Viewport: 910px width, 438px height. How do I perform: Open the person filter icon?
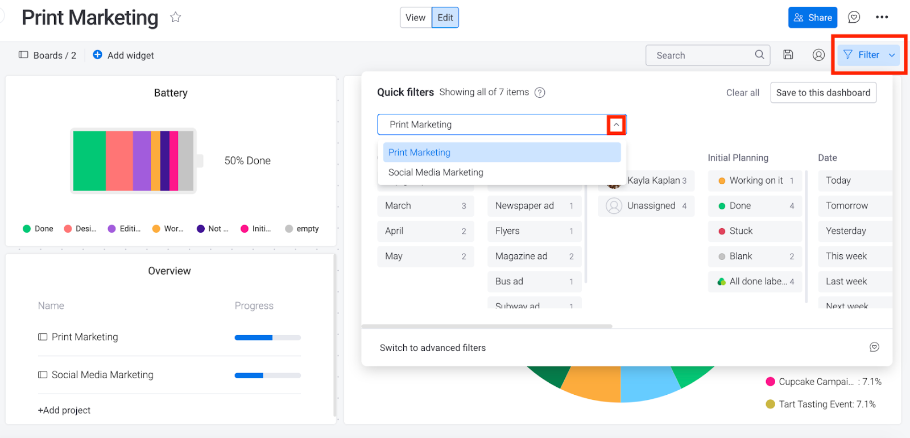818,55
